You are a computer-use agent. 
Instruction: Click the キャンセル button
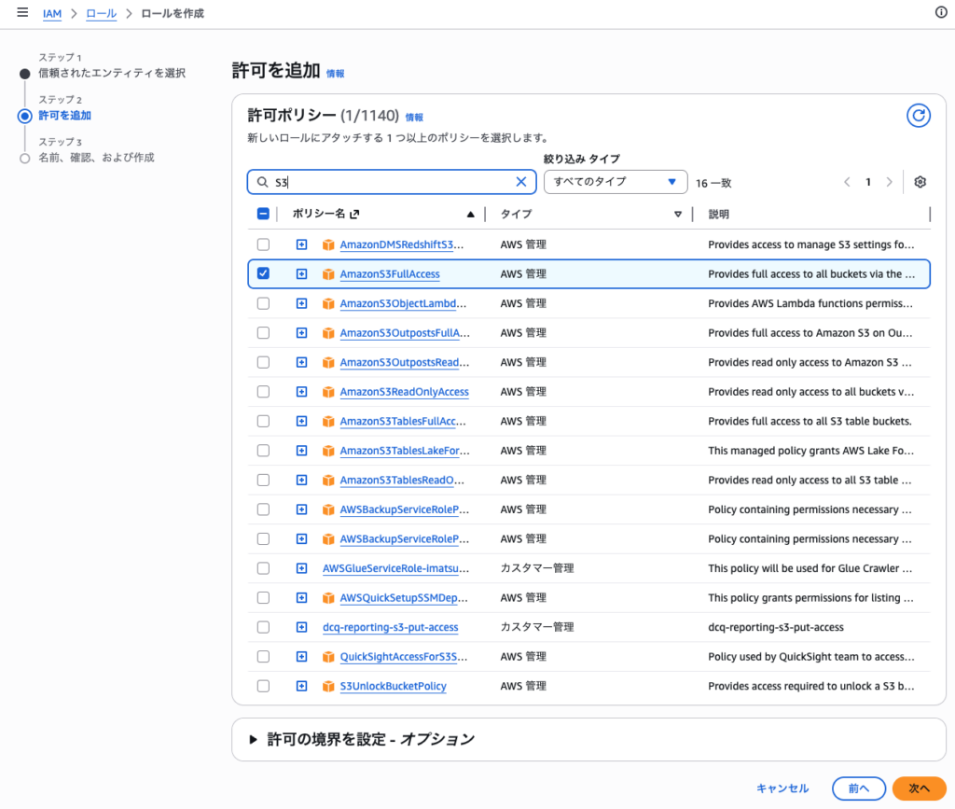point(782,788)
